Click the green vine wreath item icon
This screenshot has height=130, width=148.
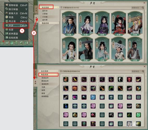[x=111, y=88]
